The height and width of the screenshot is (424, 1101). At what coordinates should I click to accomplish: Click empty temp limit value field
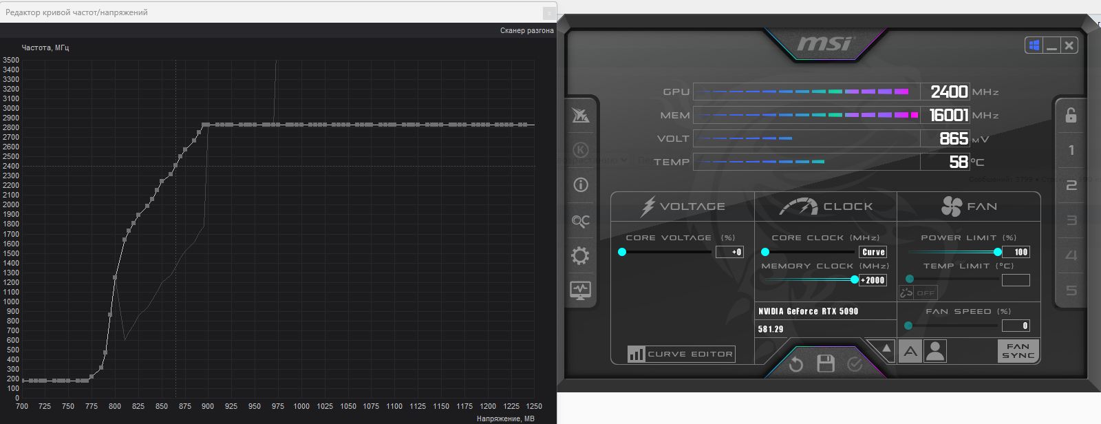pyautogui.click(x=1016, y=280)
